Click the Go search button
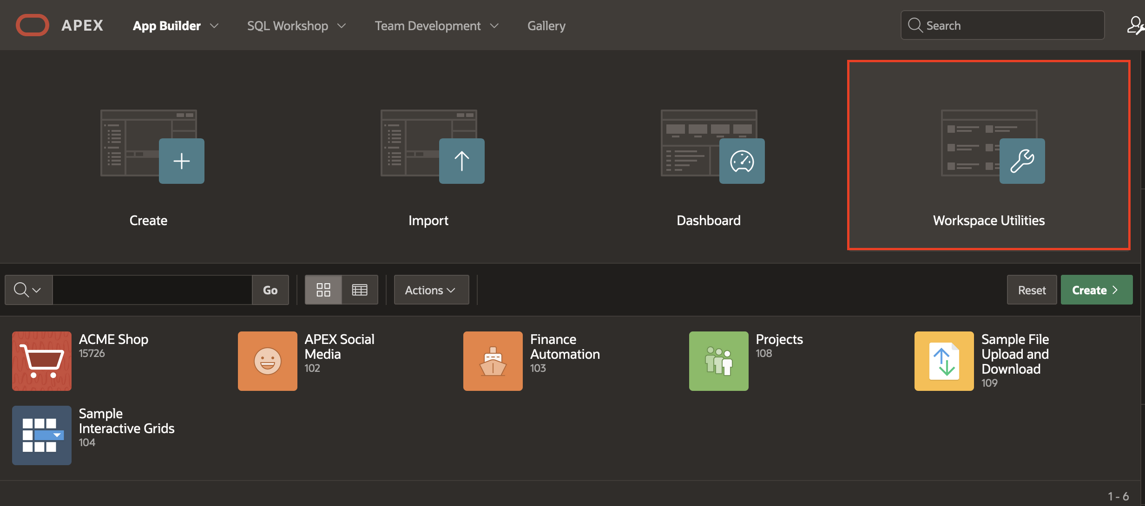The height and width of the screenshot is (506, 1145). [270, 290]
